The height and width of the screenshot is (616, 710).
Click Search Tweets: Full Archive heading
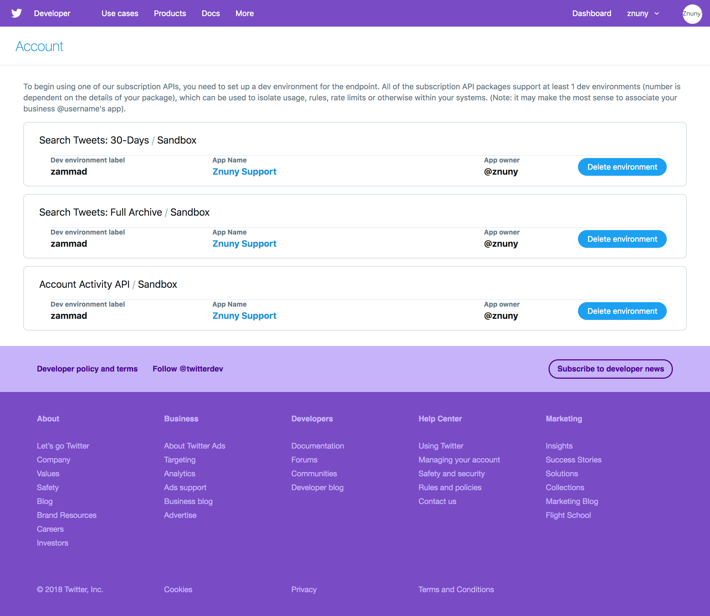[124, 212]
